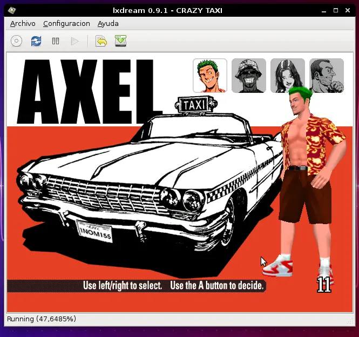Maximize the lxdream window
This screenshot has width=359, height=337.
(x=336, y=10)
